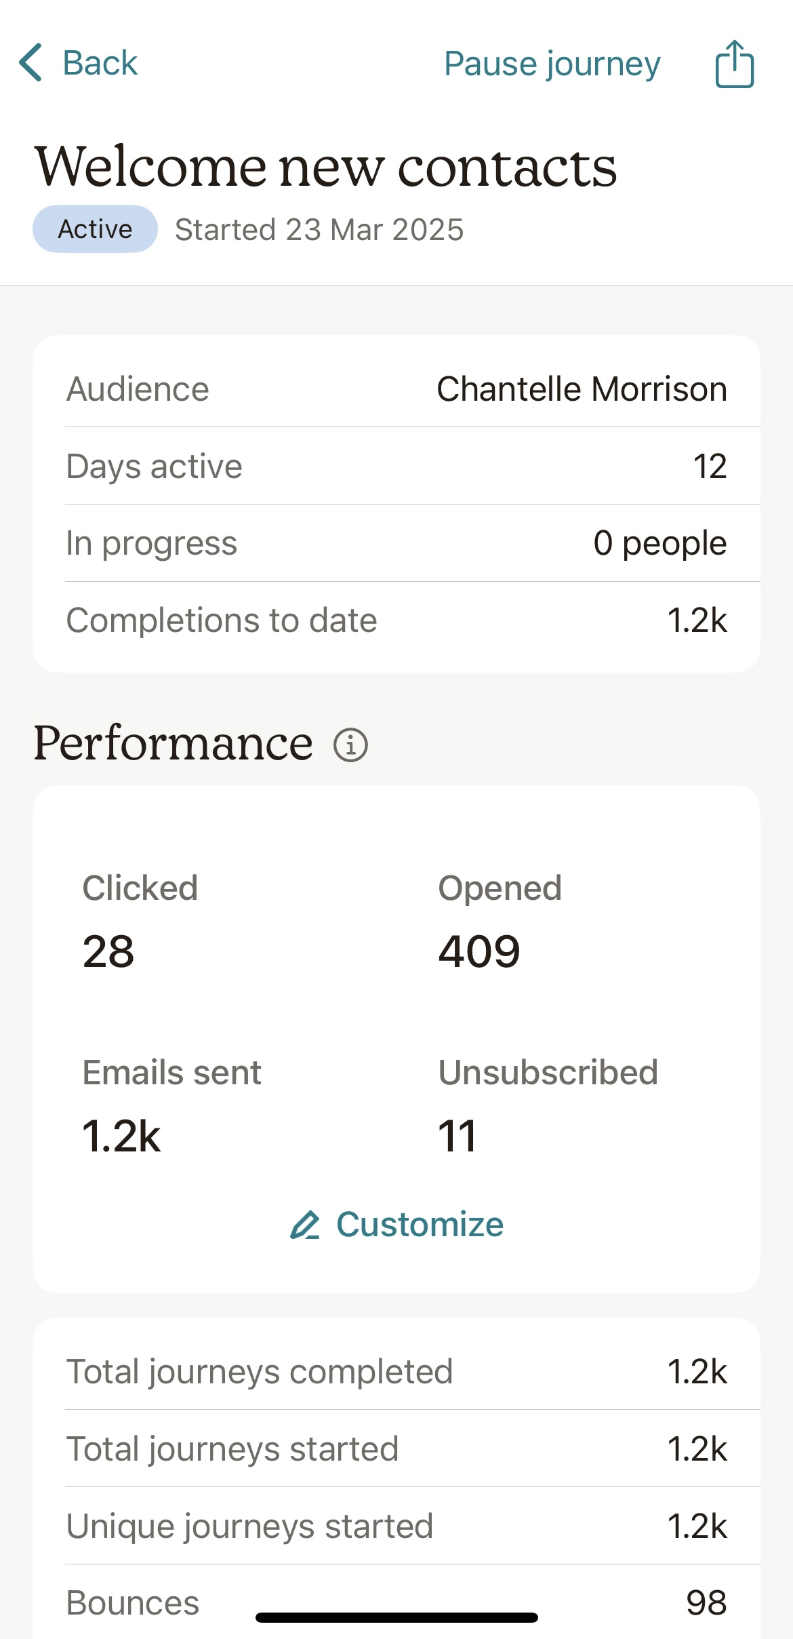Select the Audience row
The height and width of the screenshot is (1639, 793).
coord(396,389)
